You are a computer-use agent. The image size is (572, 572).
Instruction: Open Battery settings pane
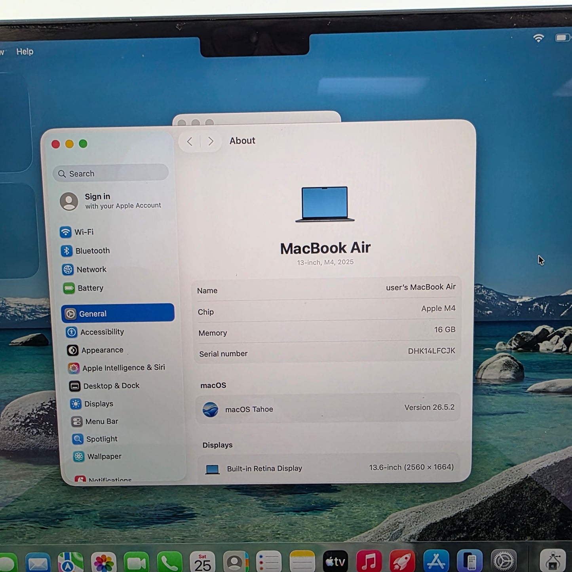(x=83, y=288)
